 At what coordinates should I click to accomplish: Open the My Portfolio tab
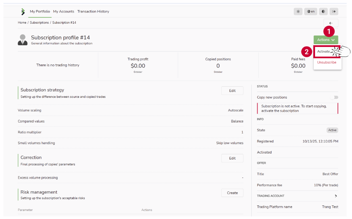coord(40,11)
